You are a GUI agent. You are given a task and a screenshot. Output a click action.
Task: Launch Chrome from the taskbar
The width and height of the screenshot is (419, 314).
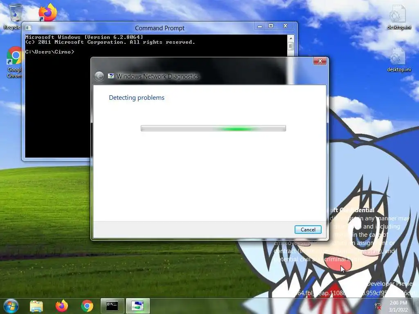(87, 306)
